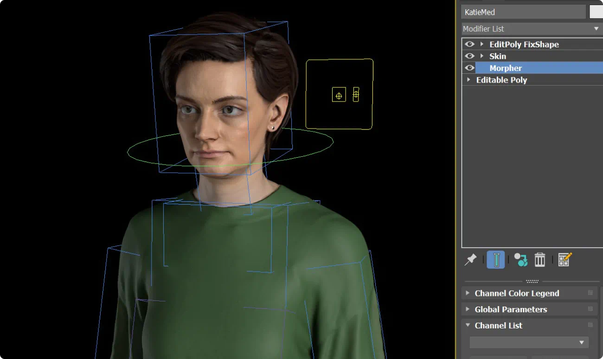
Task: Click the Global Parameters rollout menu icon
Action: (590, 309)
